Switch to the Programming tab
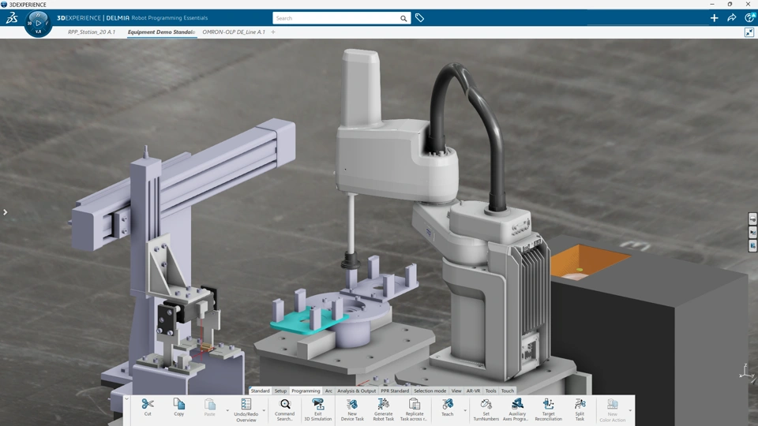Viewport: 758px width, 426px height. coord(306,390)
